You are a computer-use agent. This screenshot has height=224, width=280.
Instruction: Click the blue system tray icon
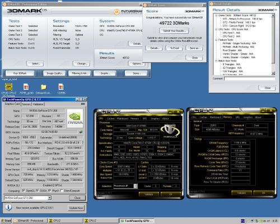pos(243,221)
